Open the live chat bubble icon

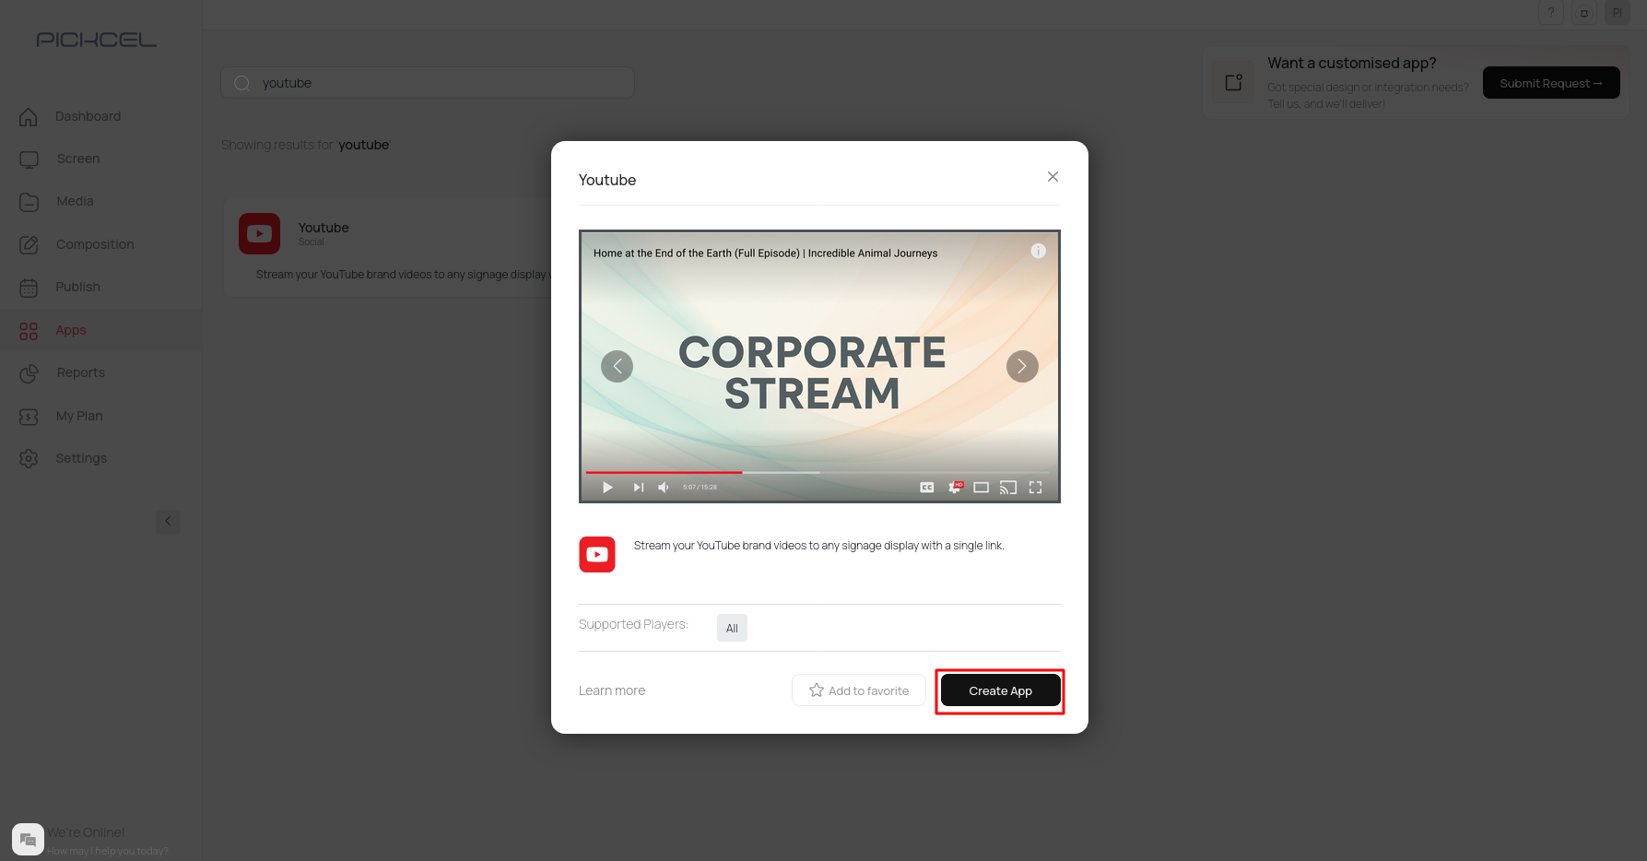(28, 839)
